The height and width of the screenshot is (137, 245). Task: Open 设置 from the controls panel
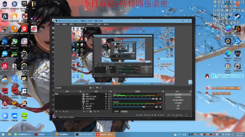pos(178,106)
